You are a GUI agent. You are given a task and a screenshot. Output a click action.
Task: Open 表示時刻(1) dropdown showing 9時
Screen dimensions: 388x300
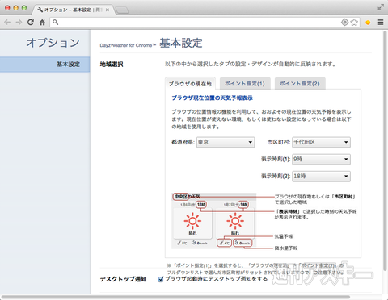click(321, 159)
